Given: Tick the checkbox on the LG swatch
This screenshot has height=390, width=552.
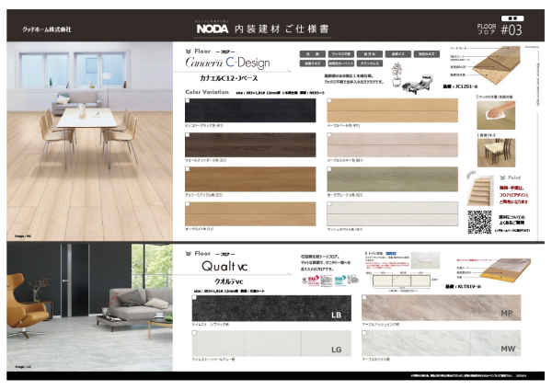Looking at the screenshot, I should coord(194,333).
